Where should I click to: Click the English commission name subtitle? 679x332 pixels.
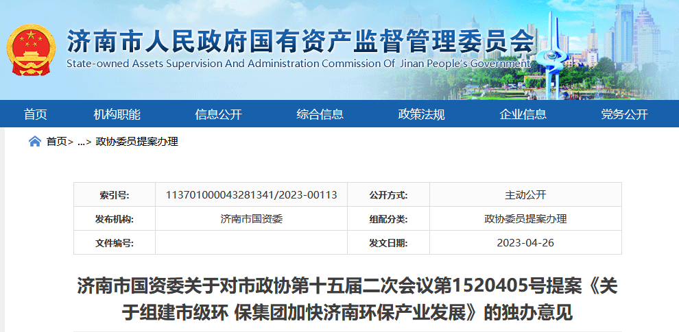(x=298, y=64)
